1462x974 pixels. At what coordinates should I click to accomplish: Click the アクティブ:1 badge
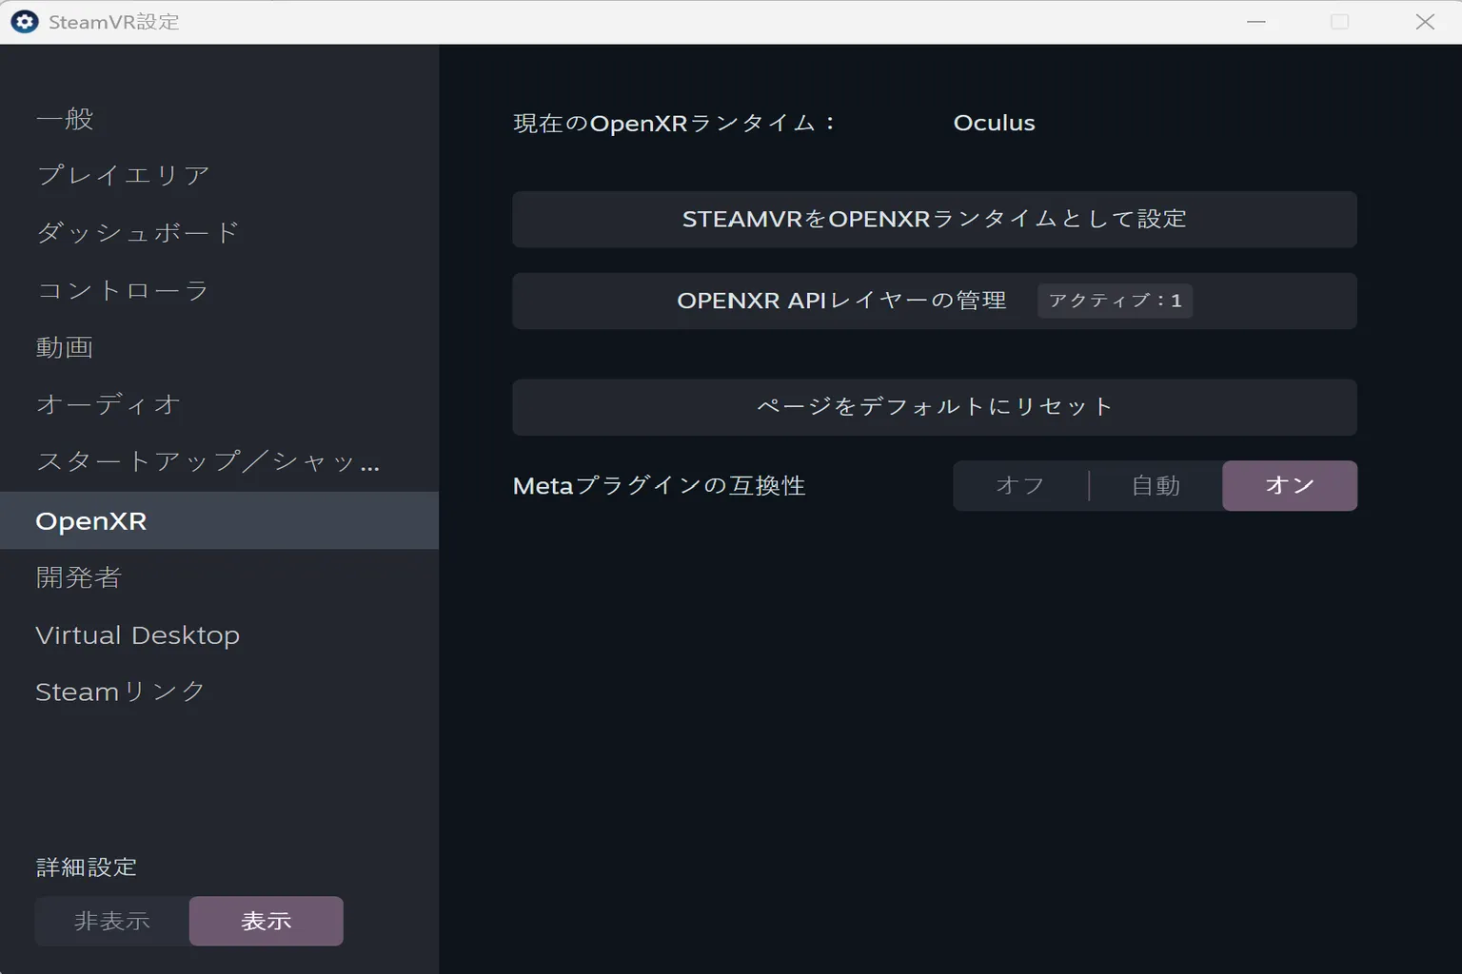[x=1115, y=301]
